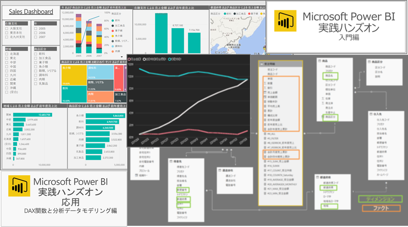Click the 2,272,300 value for 加工食品
The width and height of the screenshot is (408, 227).
coord(108,158)
